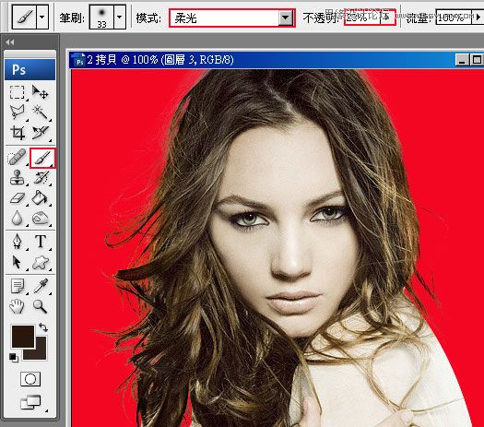Select the Type tool
This screenshot has height=427, width=484.
(41, 241)
